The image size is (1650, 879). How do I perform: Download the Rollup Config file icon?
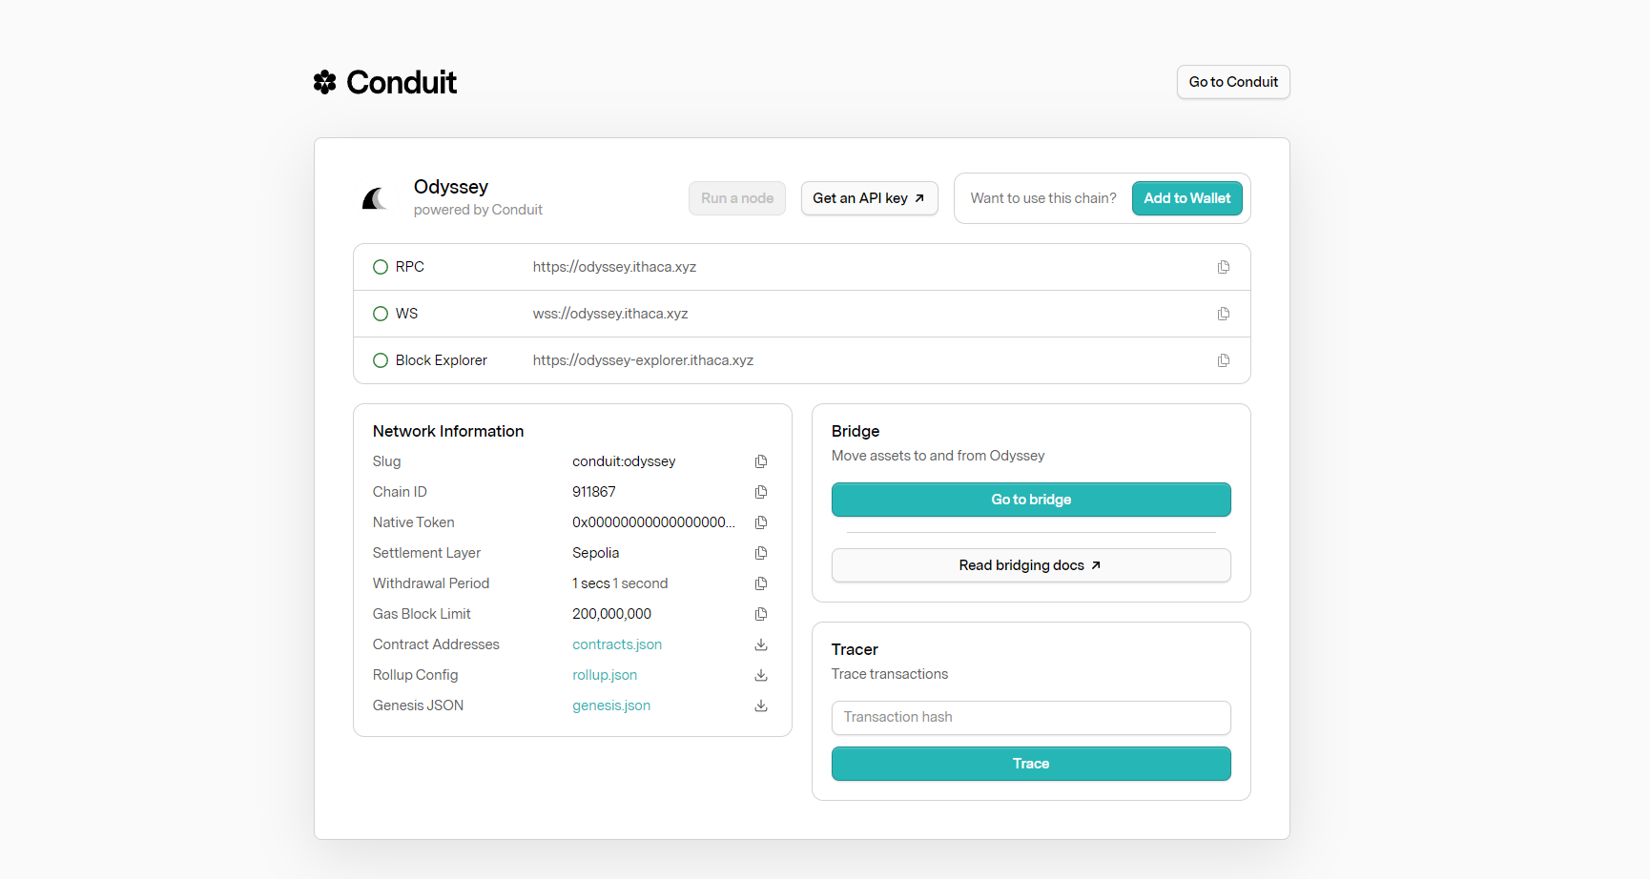pos(761,675)
